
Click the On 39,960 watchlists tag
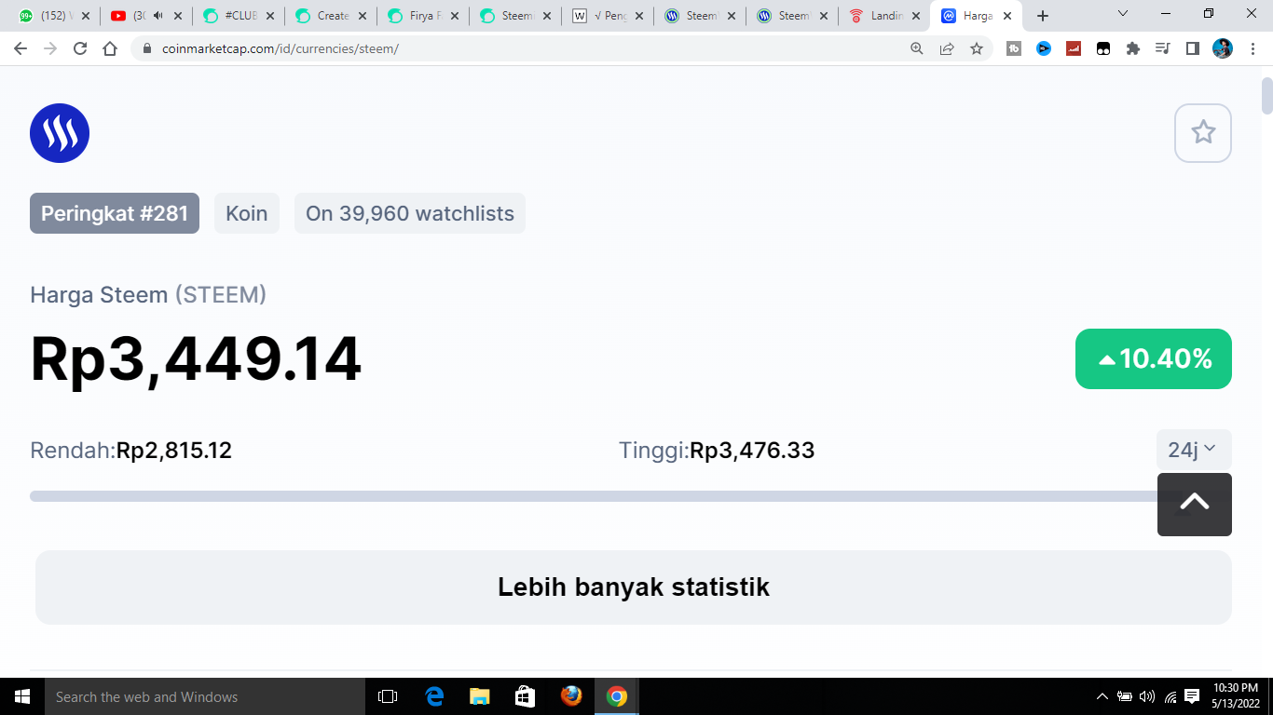tap(410, 213)
